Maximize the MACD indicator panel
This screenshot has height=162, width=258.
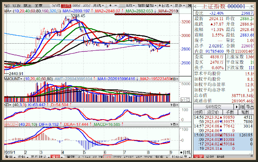pos(174,125)
